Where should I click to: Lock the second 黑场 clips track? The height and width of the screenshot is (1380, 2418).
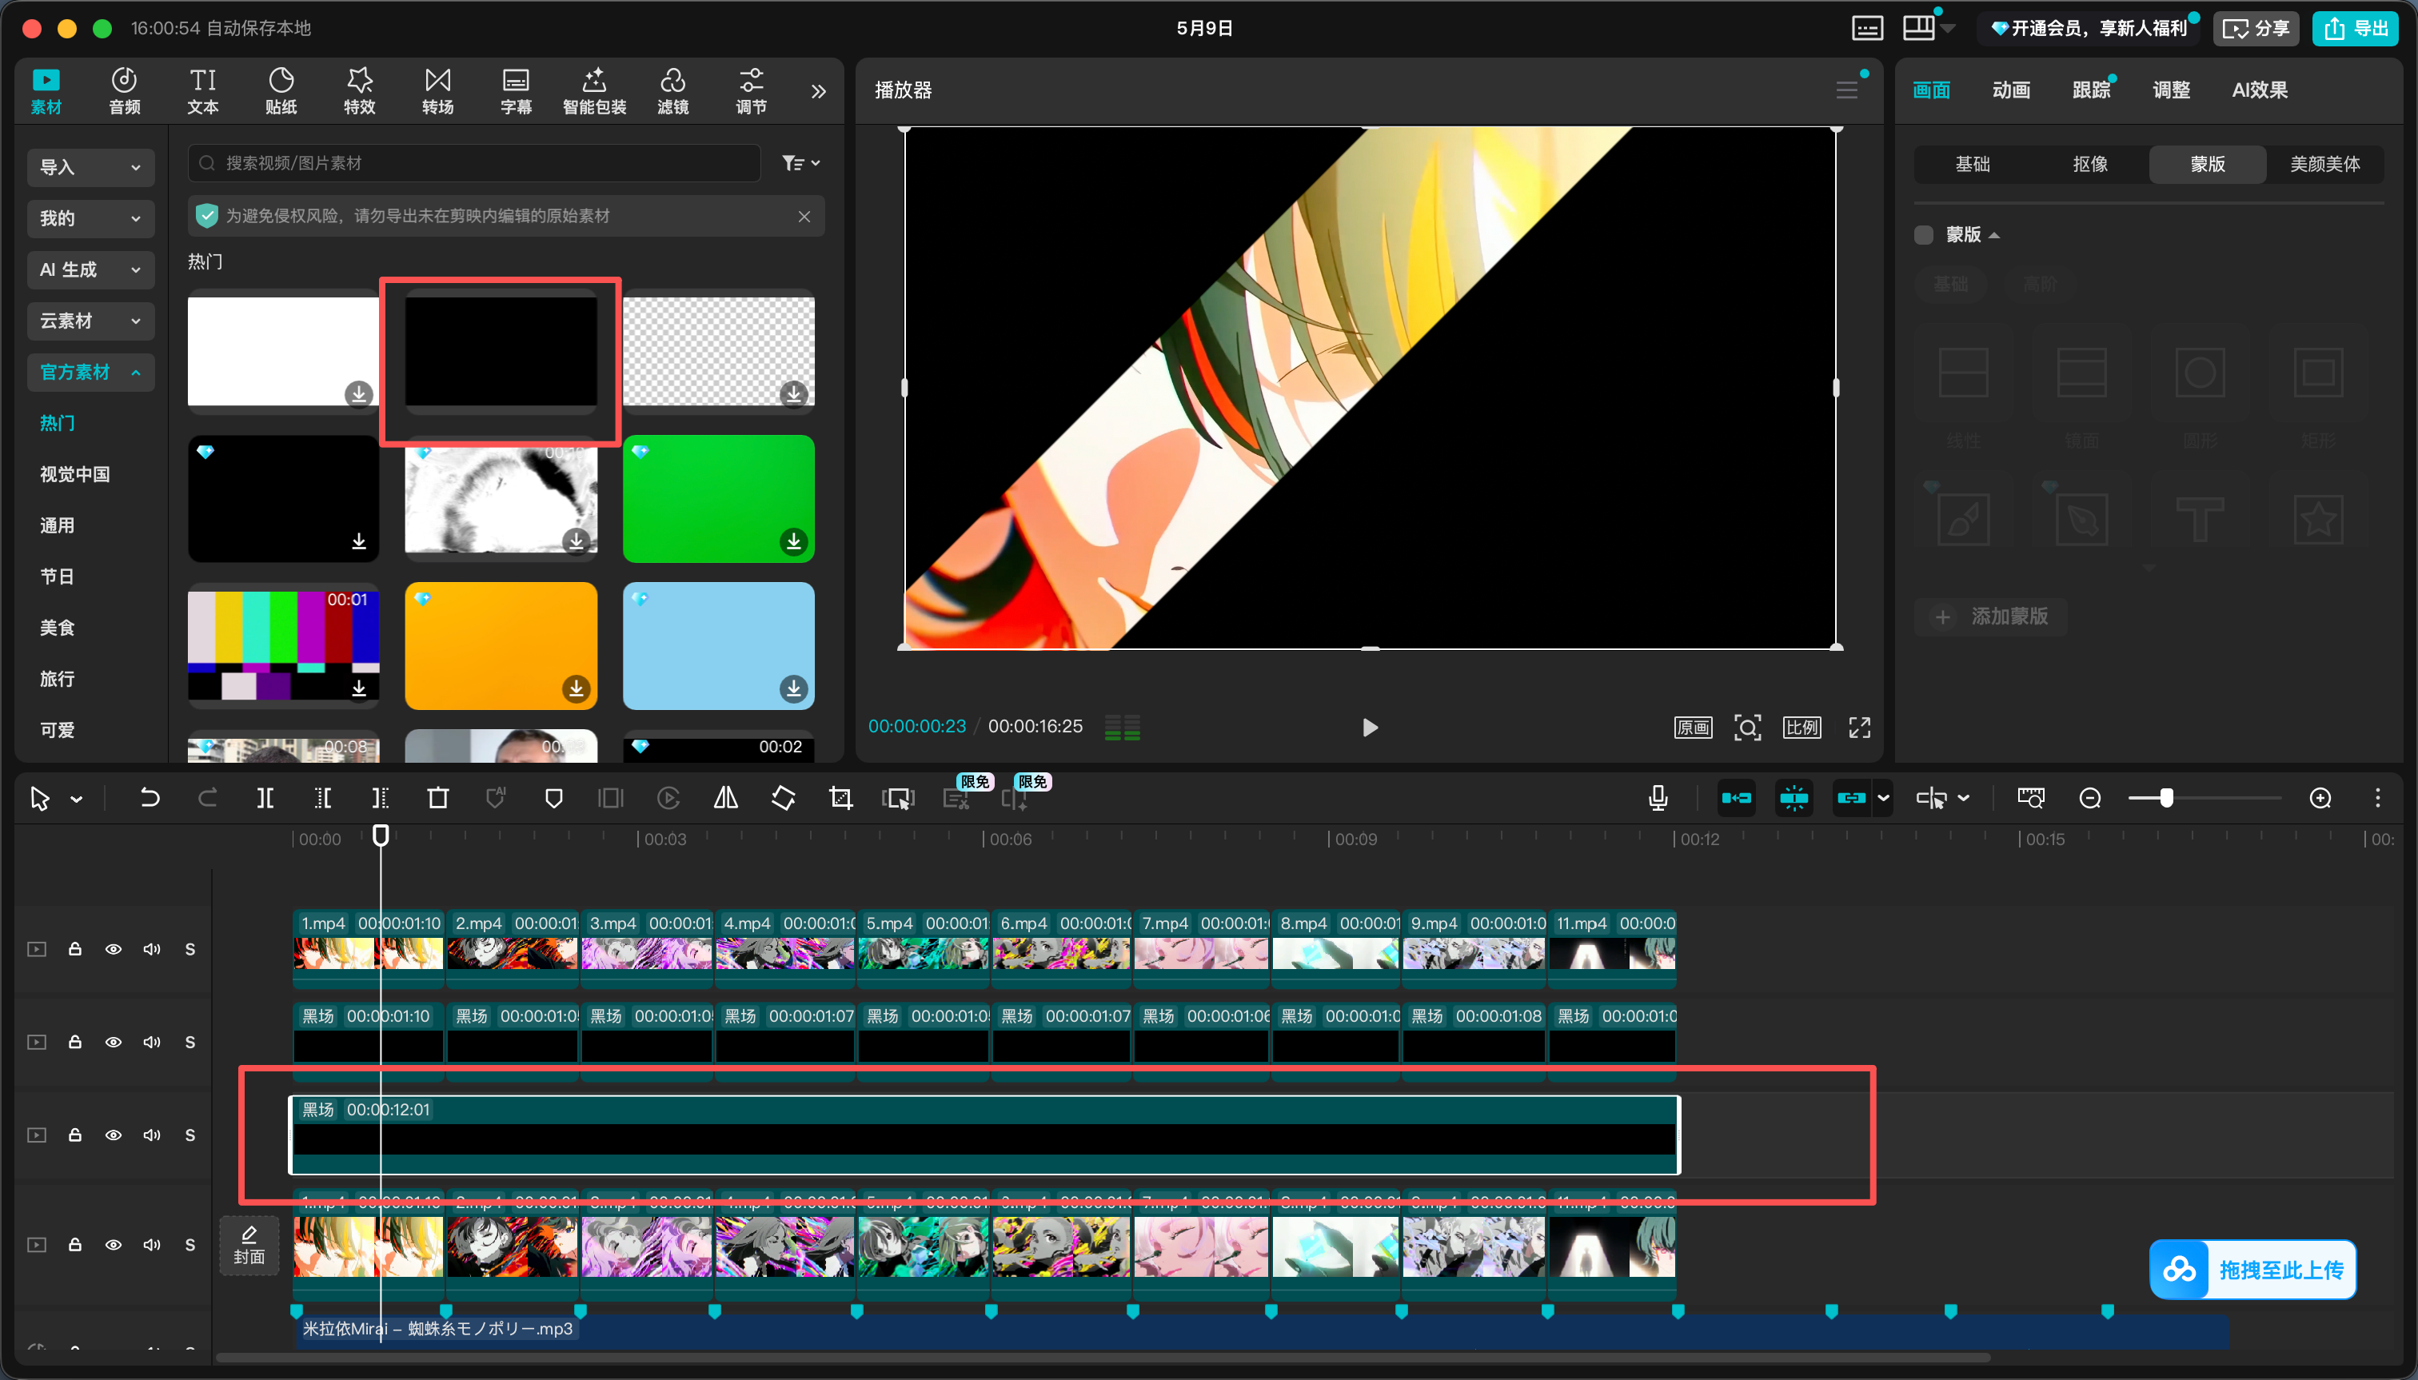point(75,1042)
